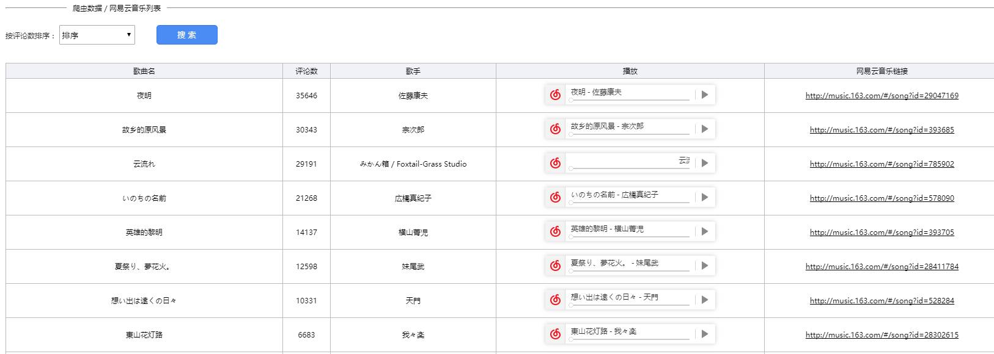This screenshot has height=354, width=994.
Task: Select song name cell いのちの名前
Action: pyautogui.click(x=144, y=198)
